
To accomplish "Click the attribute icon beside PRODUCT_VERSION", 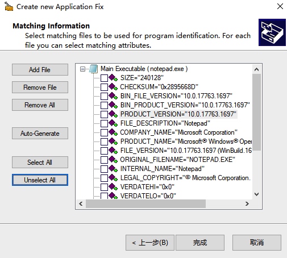I will [x=113, y=114].
